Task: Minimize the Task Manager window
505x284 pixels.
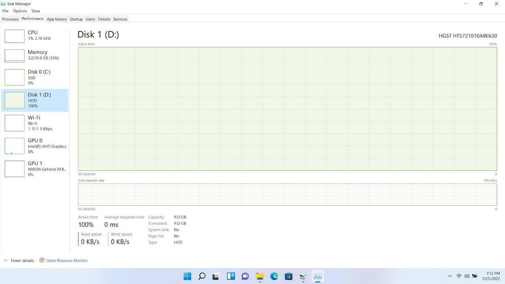Action: [466, 4]
